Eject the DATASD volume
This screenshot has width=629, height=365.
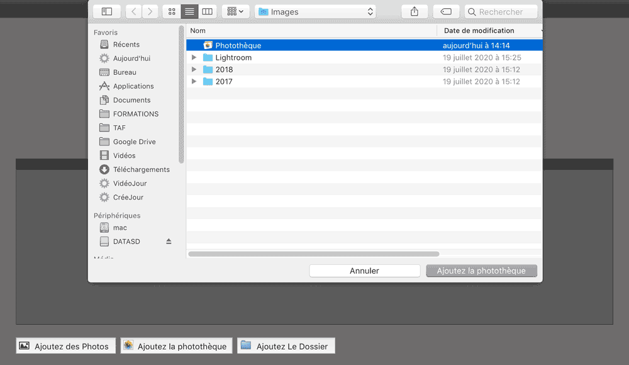click(x=167, y=241)
